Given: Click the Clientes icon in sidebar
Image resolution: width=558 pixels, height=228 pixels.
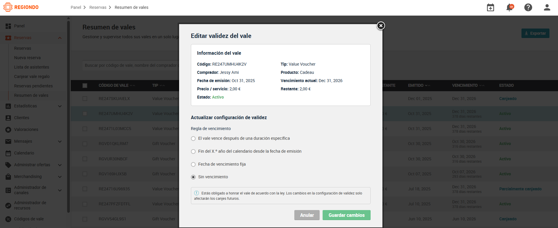Looking at the screenshot, I should pos(8,118).
